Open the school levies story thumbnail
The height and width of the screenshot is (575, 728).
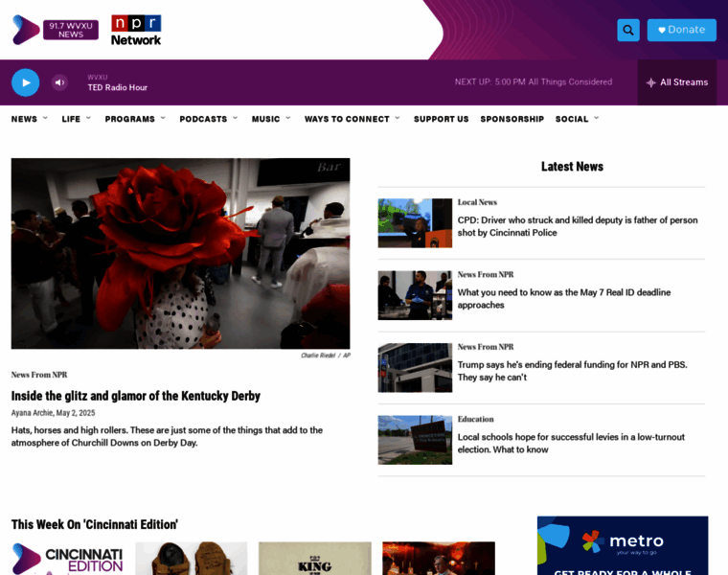[415, 440]
